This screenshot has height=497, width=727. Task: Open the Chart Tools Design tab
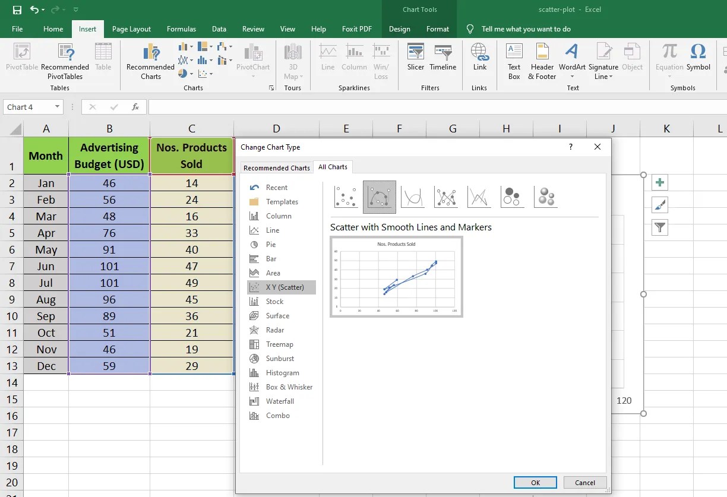point(399,29)
